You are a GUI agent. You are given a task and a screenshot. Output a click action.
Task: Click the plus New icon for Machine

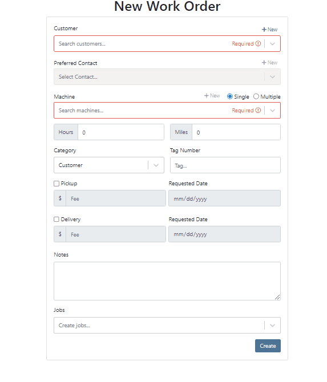(x=206, y=96)
